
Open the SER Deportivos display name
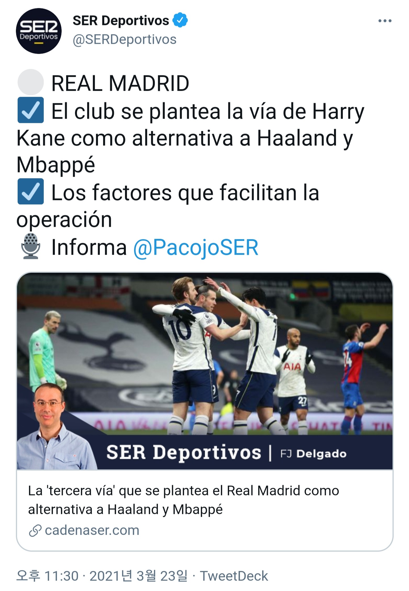[121, 20]
